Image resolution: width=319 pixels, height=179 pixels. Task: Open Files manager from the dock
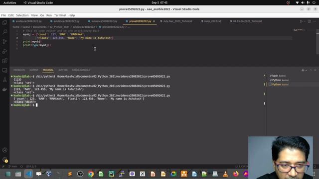(18, 174)
